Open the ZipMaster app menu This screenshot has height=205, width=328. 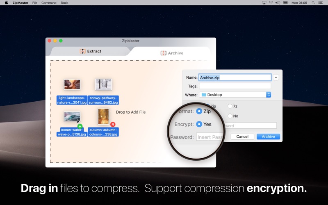(20, 3)
